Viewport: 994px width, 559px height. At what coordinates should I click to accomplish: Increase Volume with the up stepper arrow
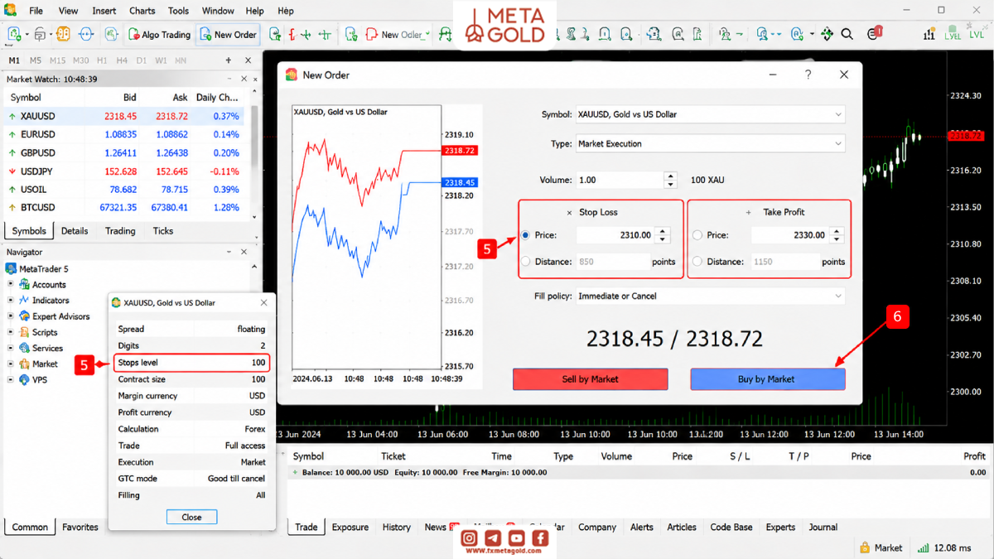tap(670, 176)
